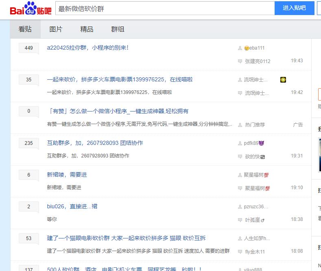The image size is (321, 271).
Task: Open the 群组 tab
Action: pyautogui.click(x=118, y=29)
